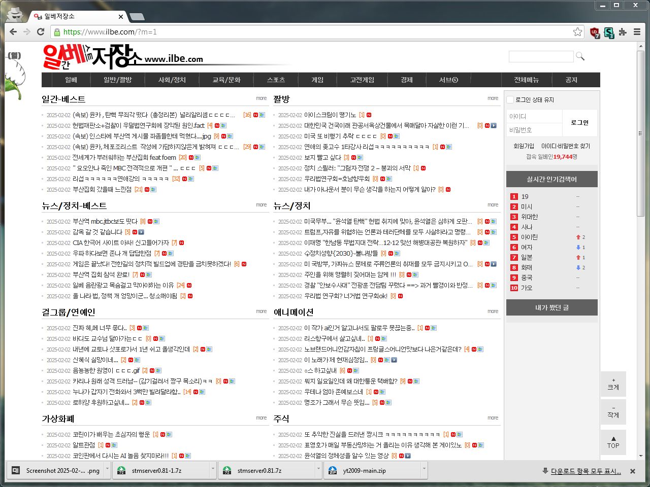Click the 아이디 input field

[x=534, y=116]
